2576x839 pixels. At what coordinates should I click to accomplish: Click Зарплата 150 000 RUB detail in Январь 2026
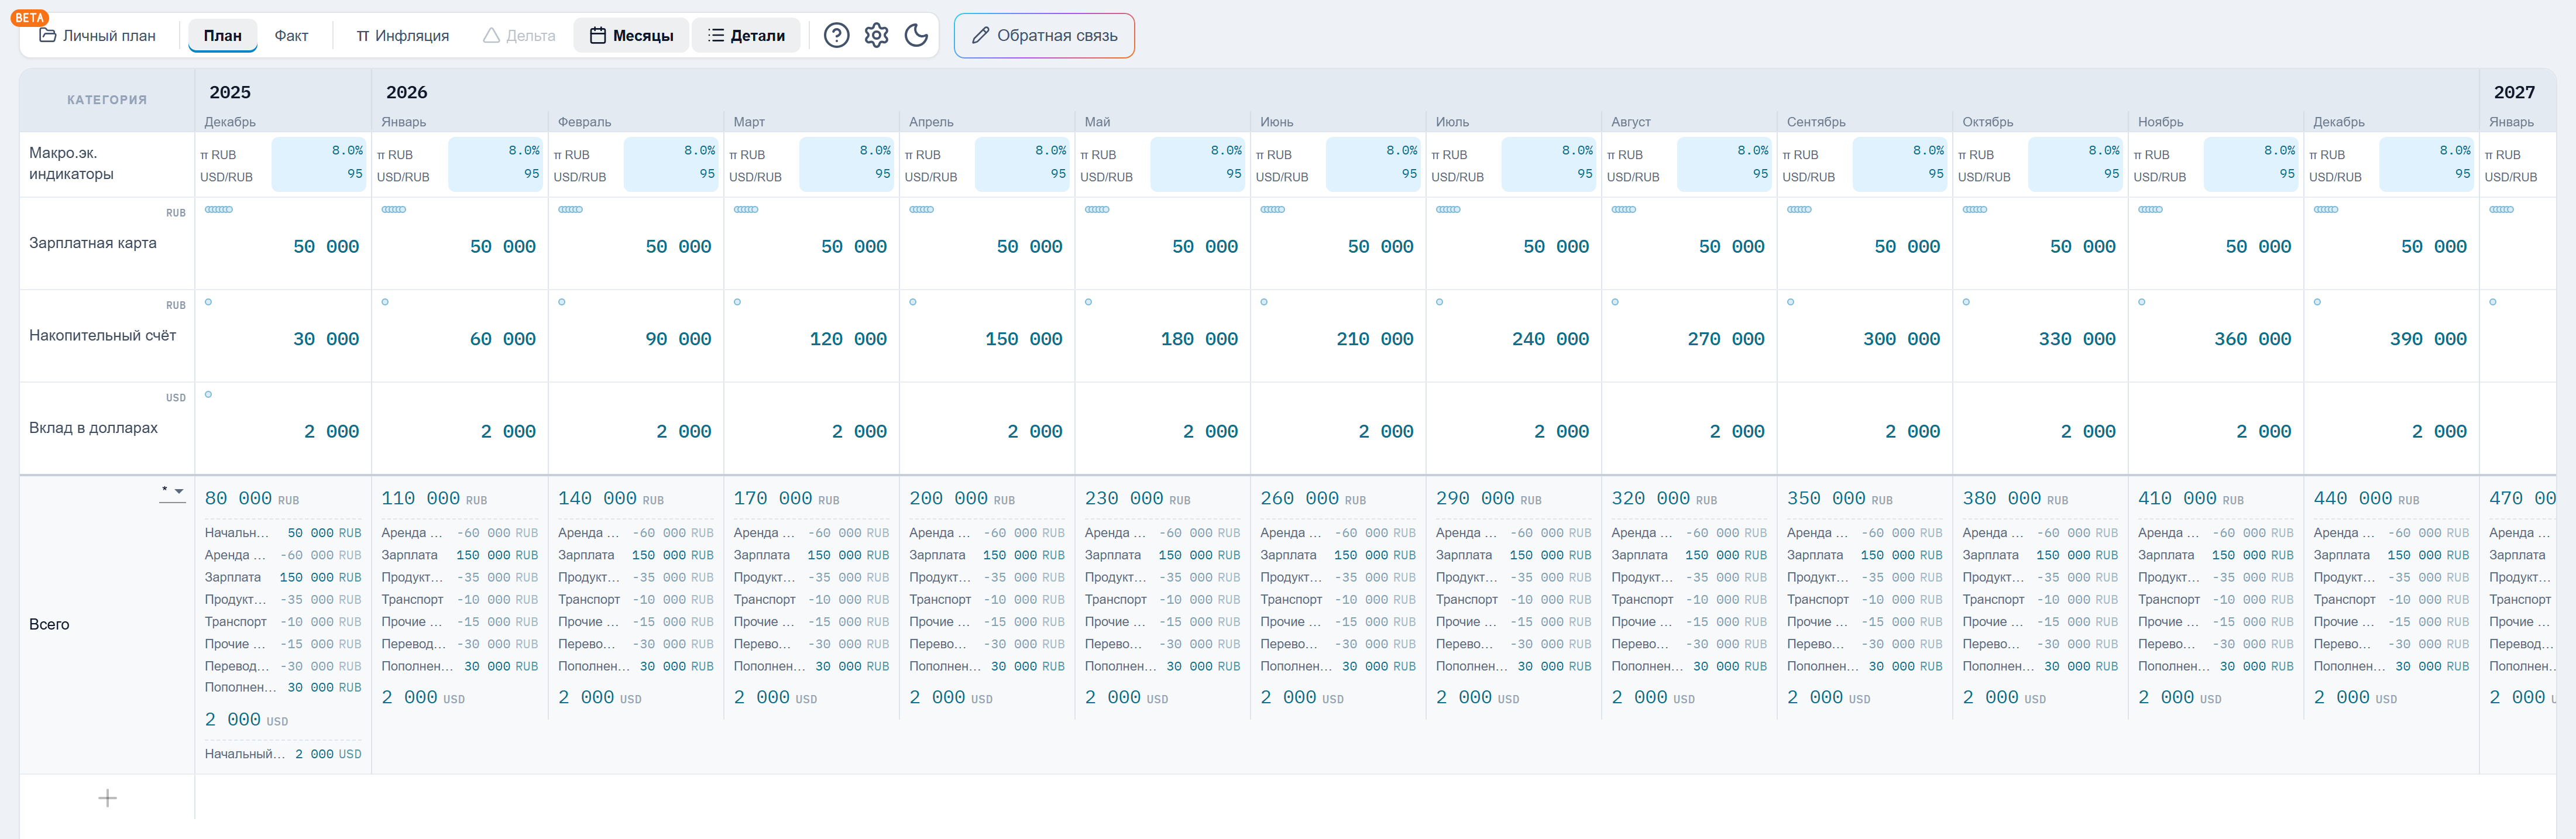(x=459, y=555)
